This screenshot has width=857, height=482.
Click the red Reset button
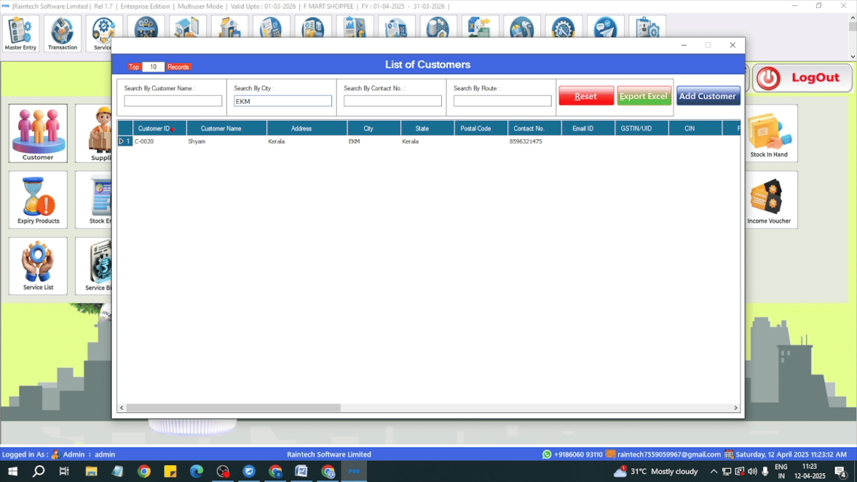point(586,96)
